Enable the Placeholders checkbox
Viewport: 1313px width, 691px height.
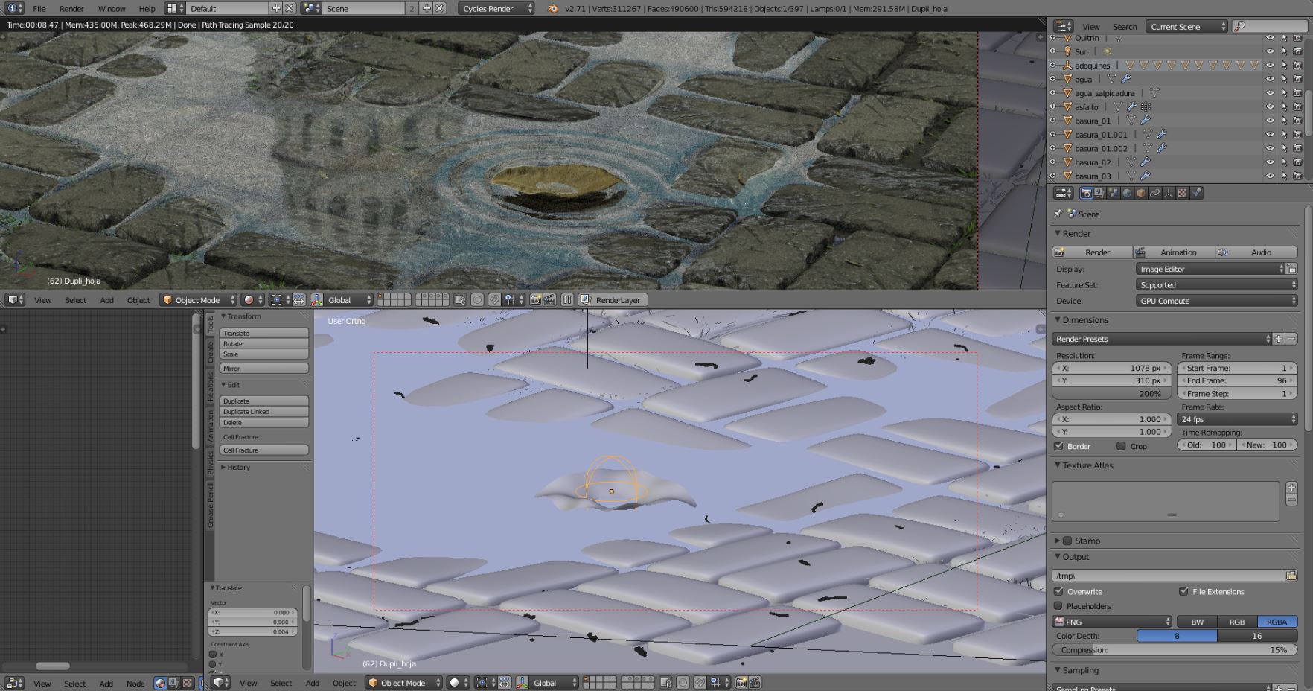pos(1058,606)
